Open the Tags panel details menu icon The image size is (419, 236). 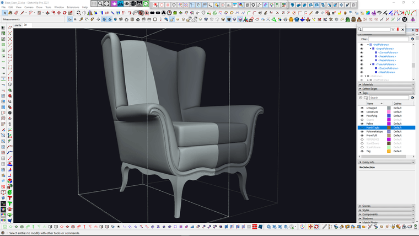point(412,98)
